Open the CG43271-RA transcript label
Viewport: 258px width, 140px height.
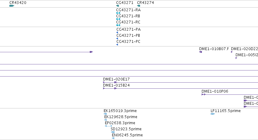tap(128, 10)
